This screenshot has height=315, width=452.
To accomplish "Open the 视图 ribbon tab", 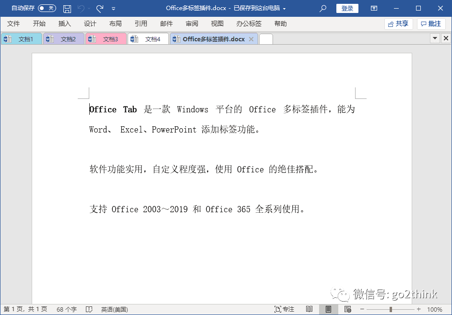I will [217, 24].
